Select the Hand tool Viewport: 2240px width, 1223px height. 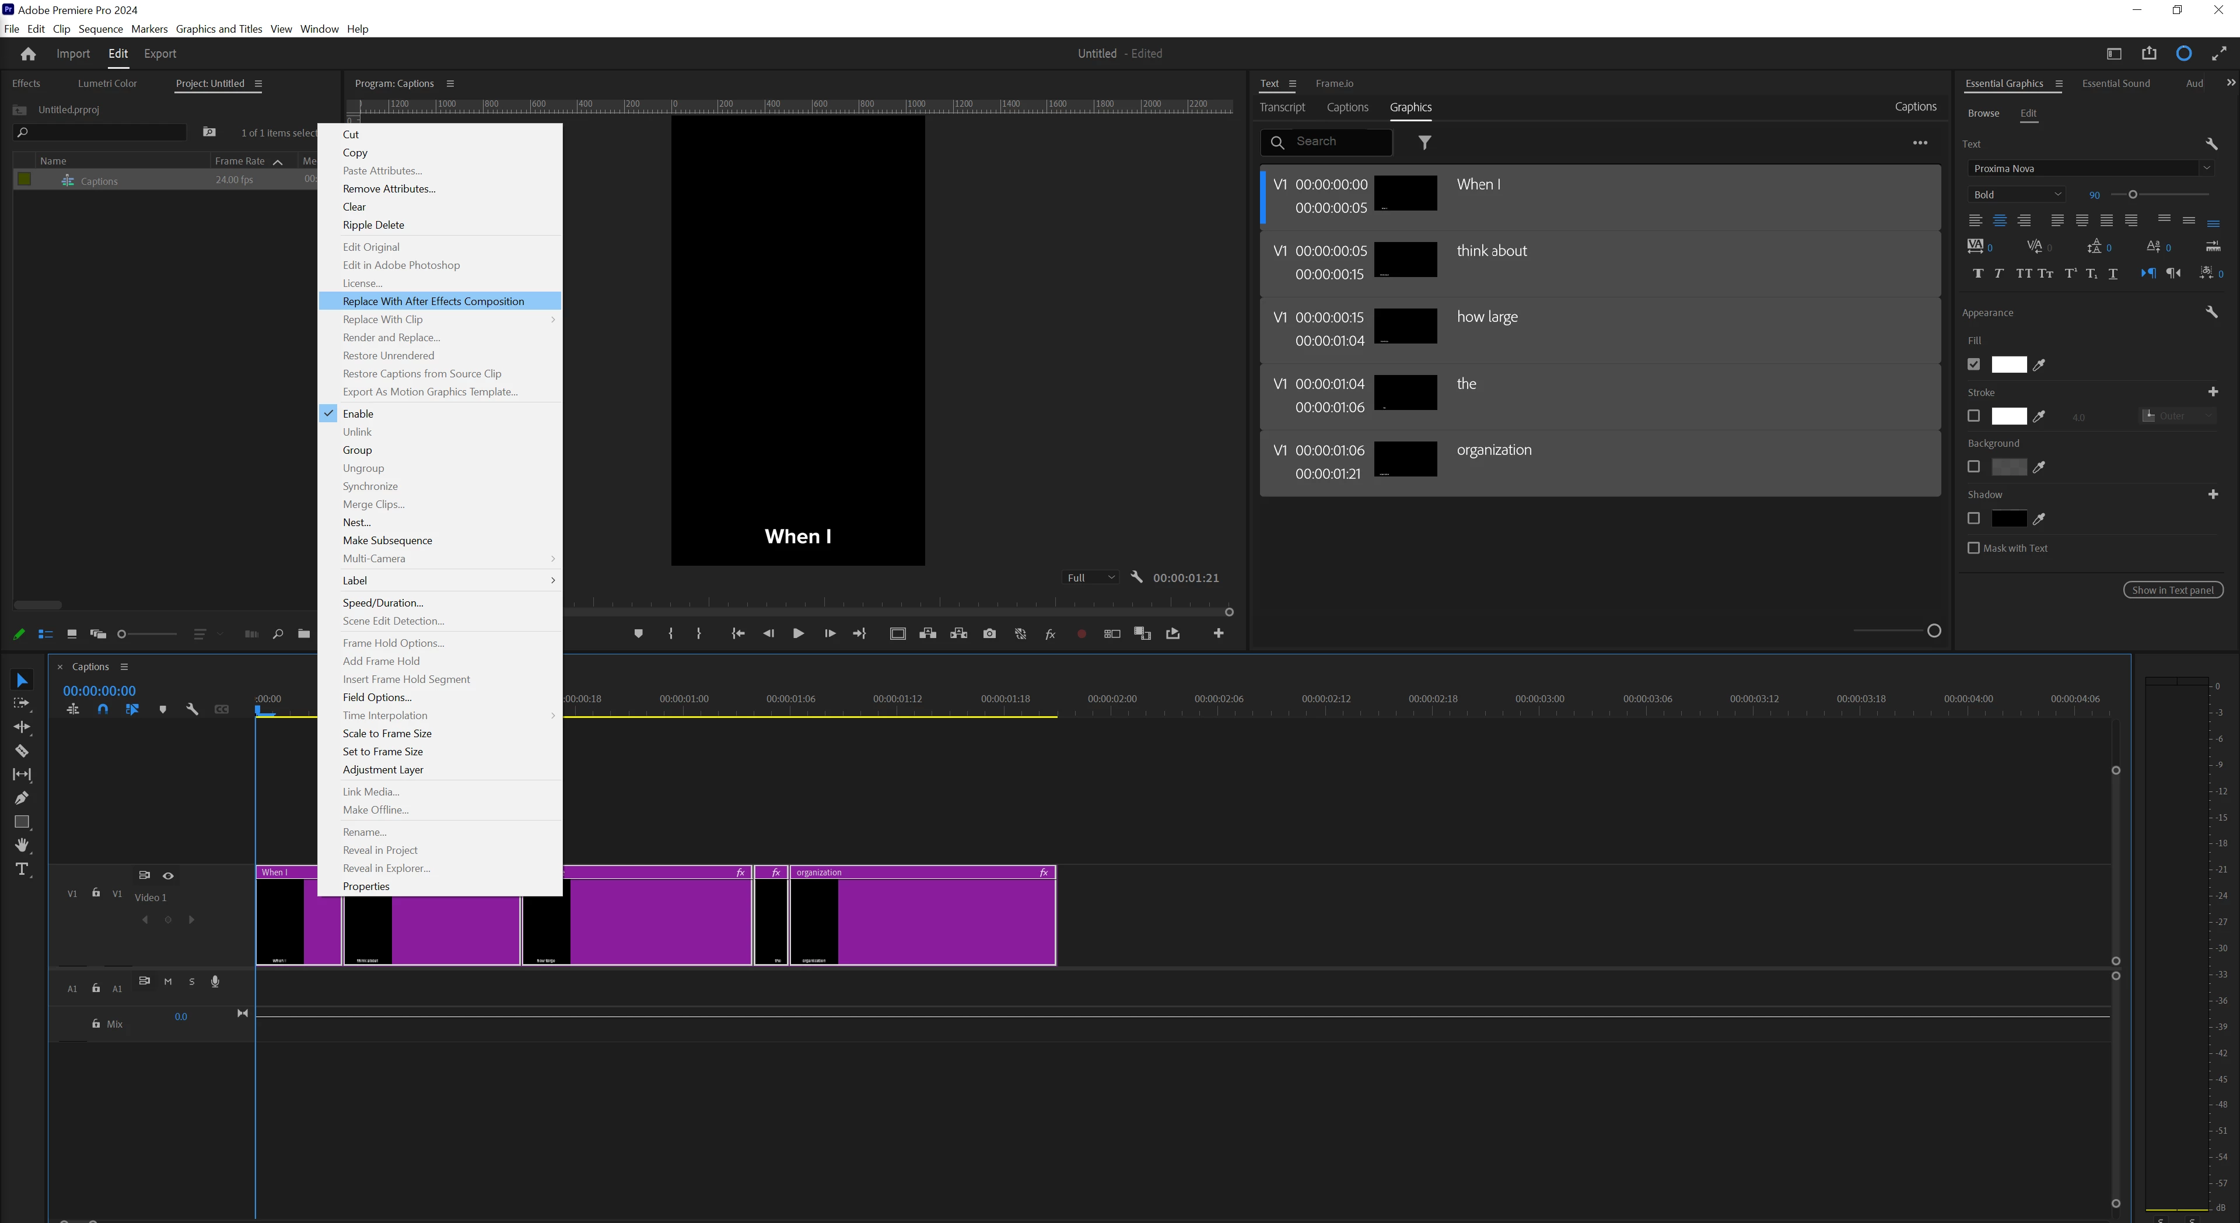[22, 846]
